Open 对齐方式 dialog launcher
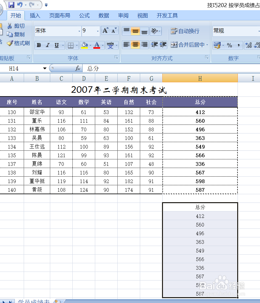The image size is (260, 303). 207,57
